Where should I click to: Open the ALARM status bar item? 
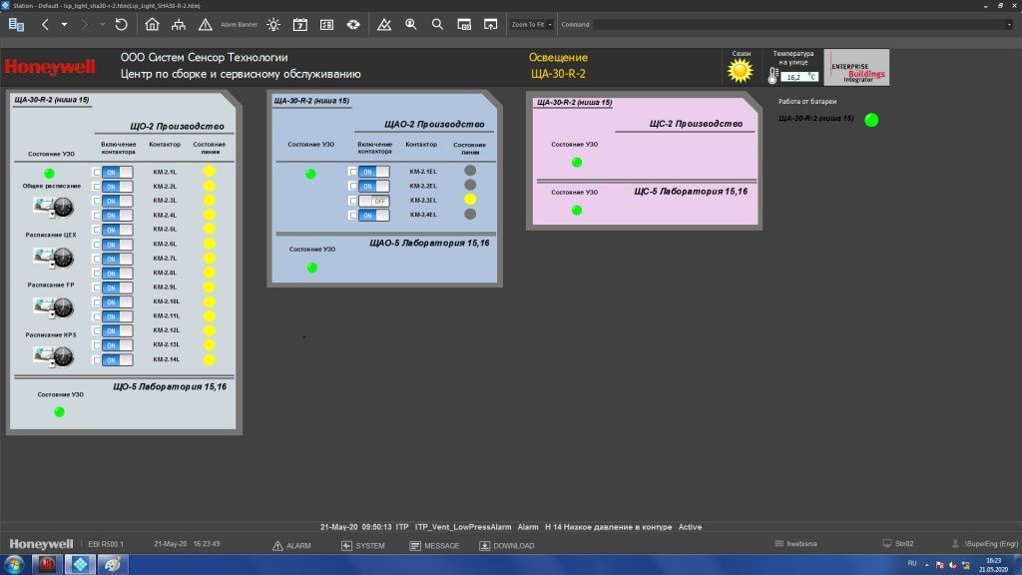[291, 546]
